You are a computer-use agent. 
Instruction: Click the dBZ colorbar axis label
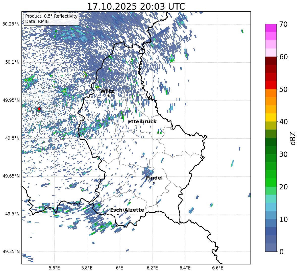[293, 138]
